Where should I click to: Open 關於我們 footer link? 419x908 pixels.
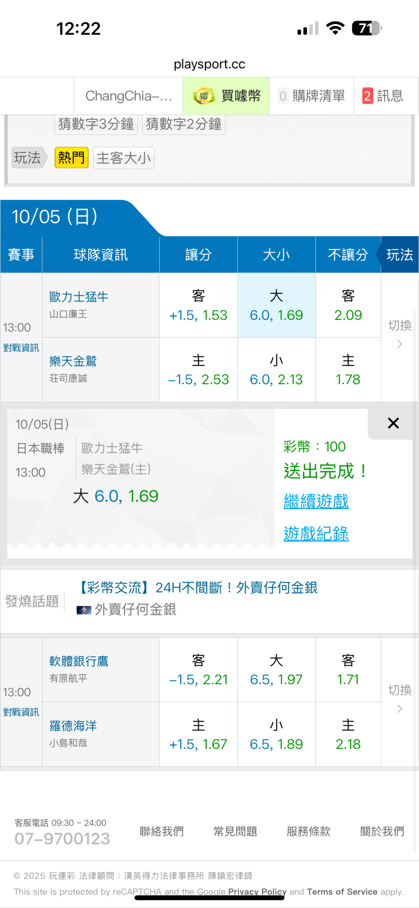(382, 831)
